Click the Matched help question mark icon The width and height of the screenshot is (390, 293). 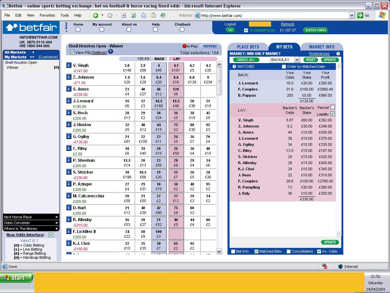coord(234,66)
